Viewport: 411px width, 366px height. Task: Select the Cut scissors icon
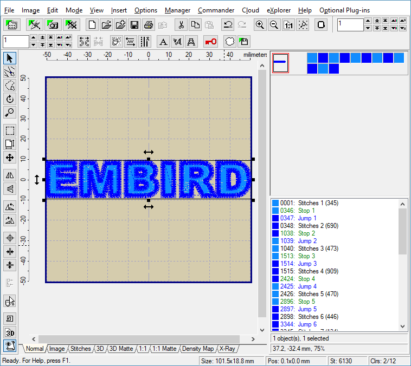(181, 25)
